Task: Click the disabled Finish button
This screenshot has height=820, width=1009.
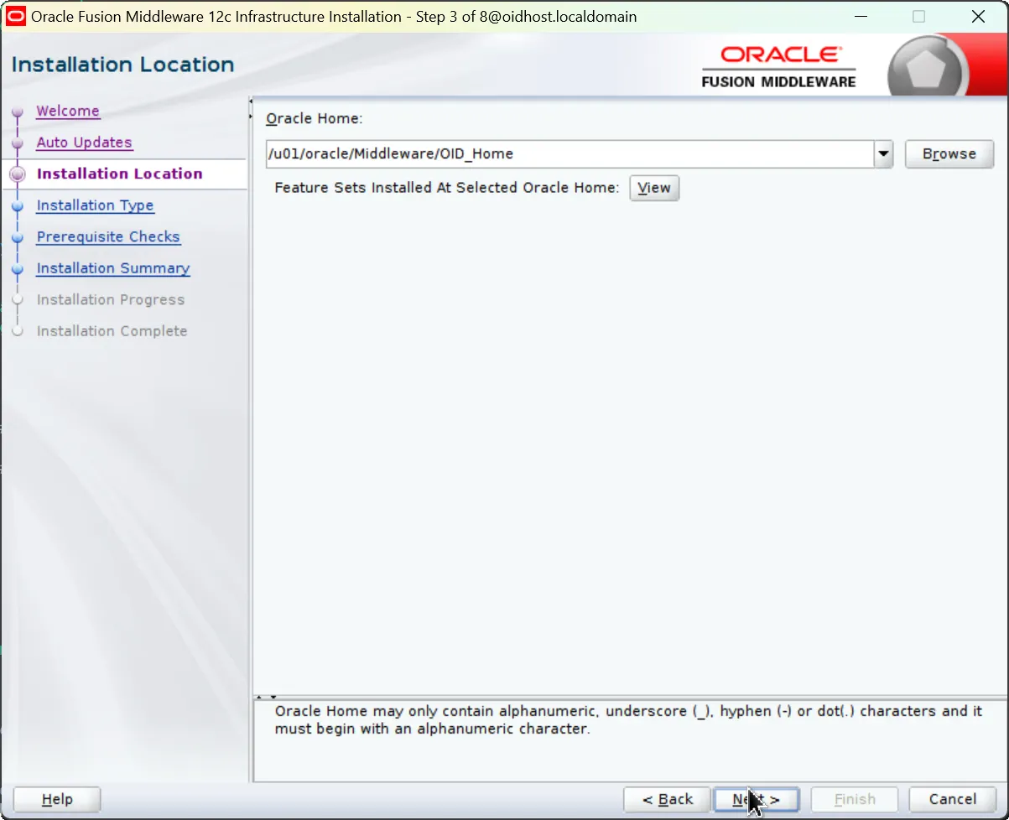Action: click(x=855, y=800)
